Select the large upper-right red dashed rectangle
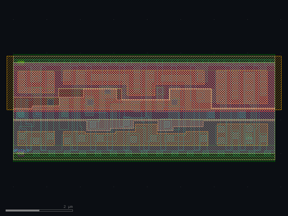288x216 pixels. [242, 87]
